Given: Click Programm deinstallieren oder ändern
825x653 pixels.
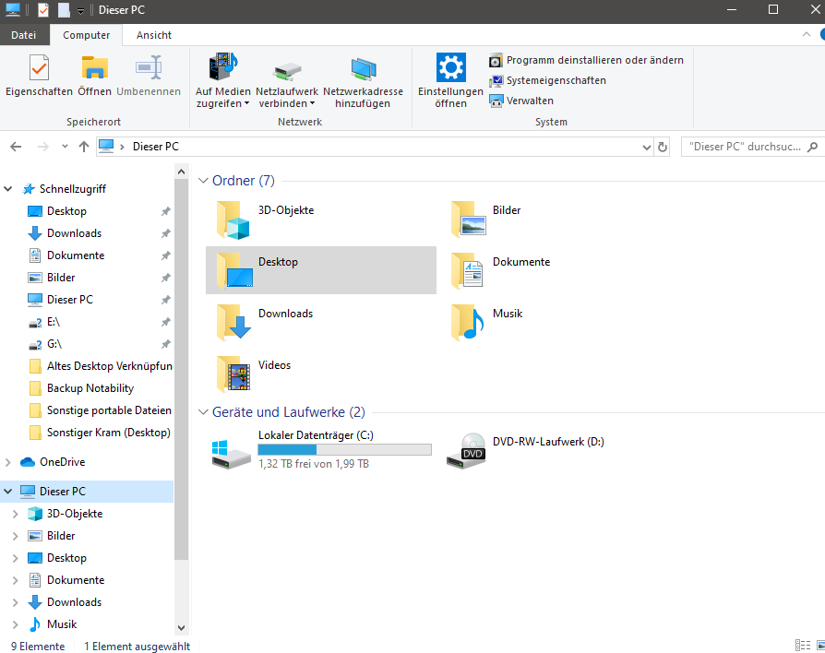Looking at the screenshot, I should tap(586, 61).
